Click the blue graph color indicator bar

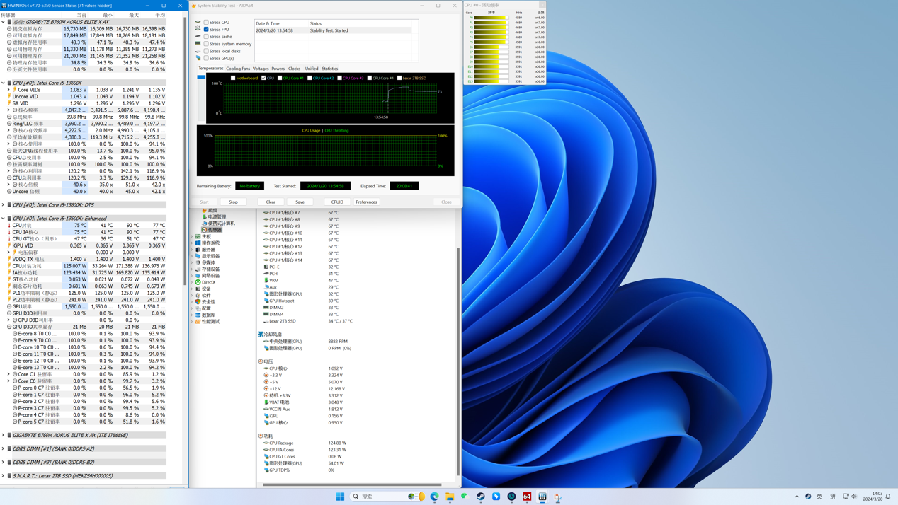click(x=201, y=77)
